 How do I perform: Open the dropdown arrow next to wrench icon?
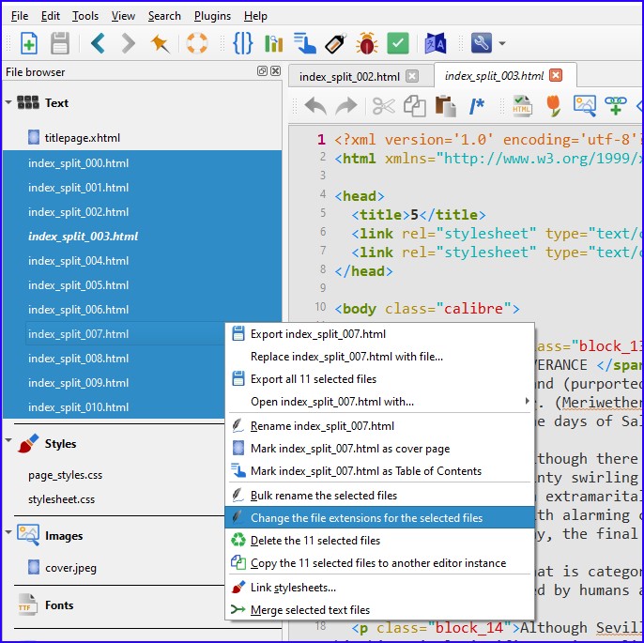pos(502,43)
